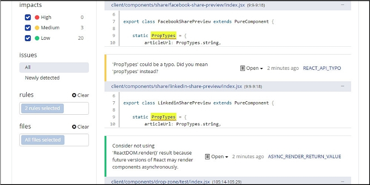This screenshot has height=185, width=370.
Task: Uncheck the Medium impact checkbox
Action: coord(28,28)
